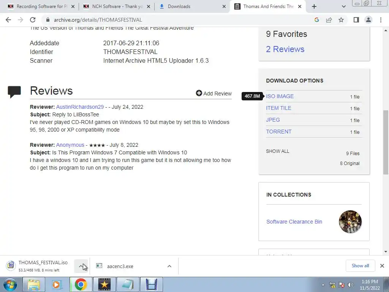Go back using the browser back arrow
Viewport: 389px width, 292px height.
tap(8, 20)
